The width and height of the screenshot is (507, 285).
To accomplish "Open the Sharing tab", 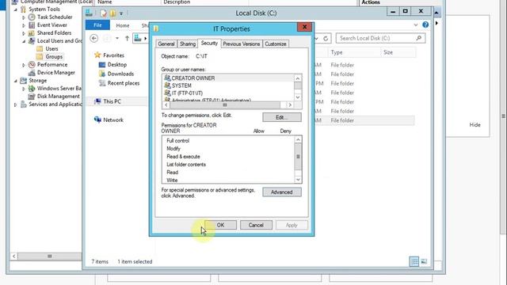I will click(x=188, y=44).
